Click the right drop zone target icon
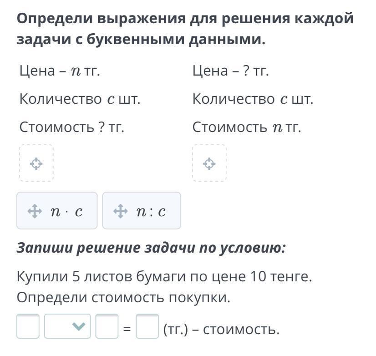This screenshot has width=376, height=356. (209, 163)
